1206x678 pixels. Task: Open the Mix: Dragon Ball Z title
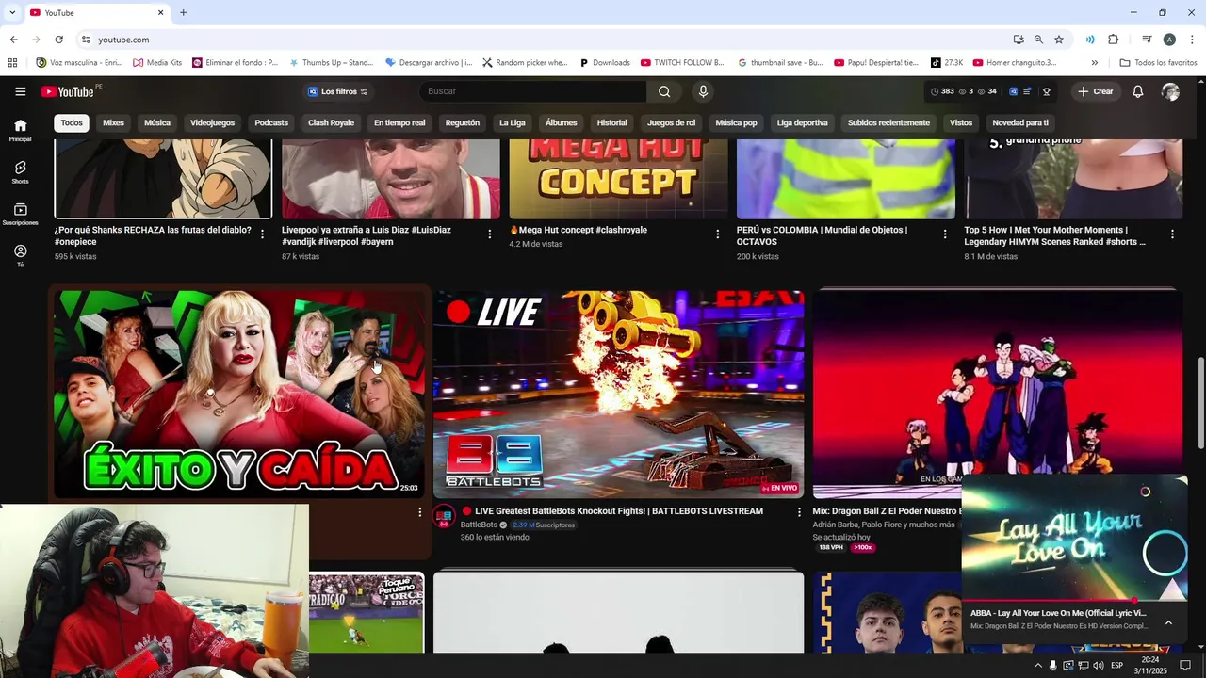click(887, 511)
